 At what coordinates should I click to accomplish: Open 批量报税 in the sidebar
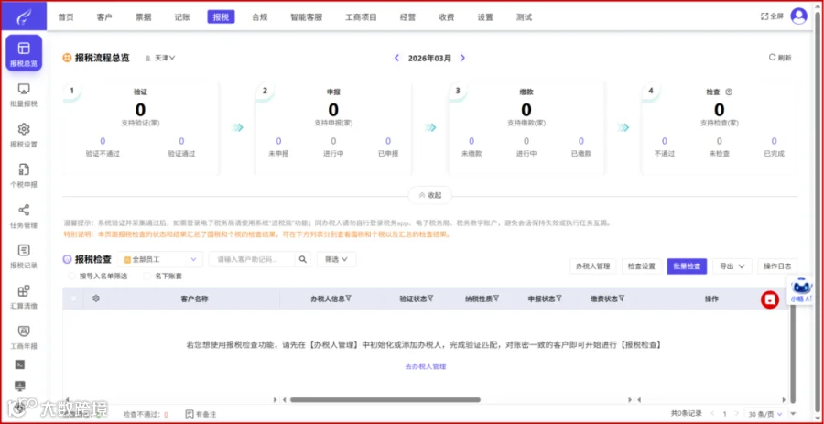24,94
